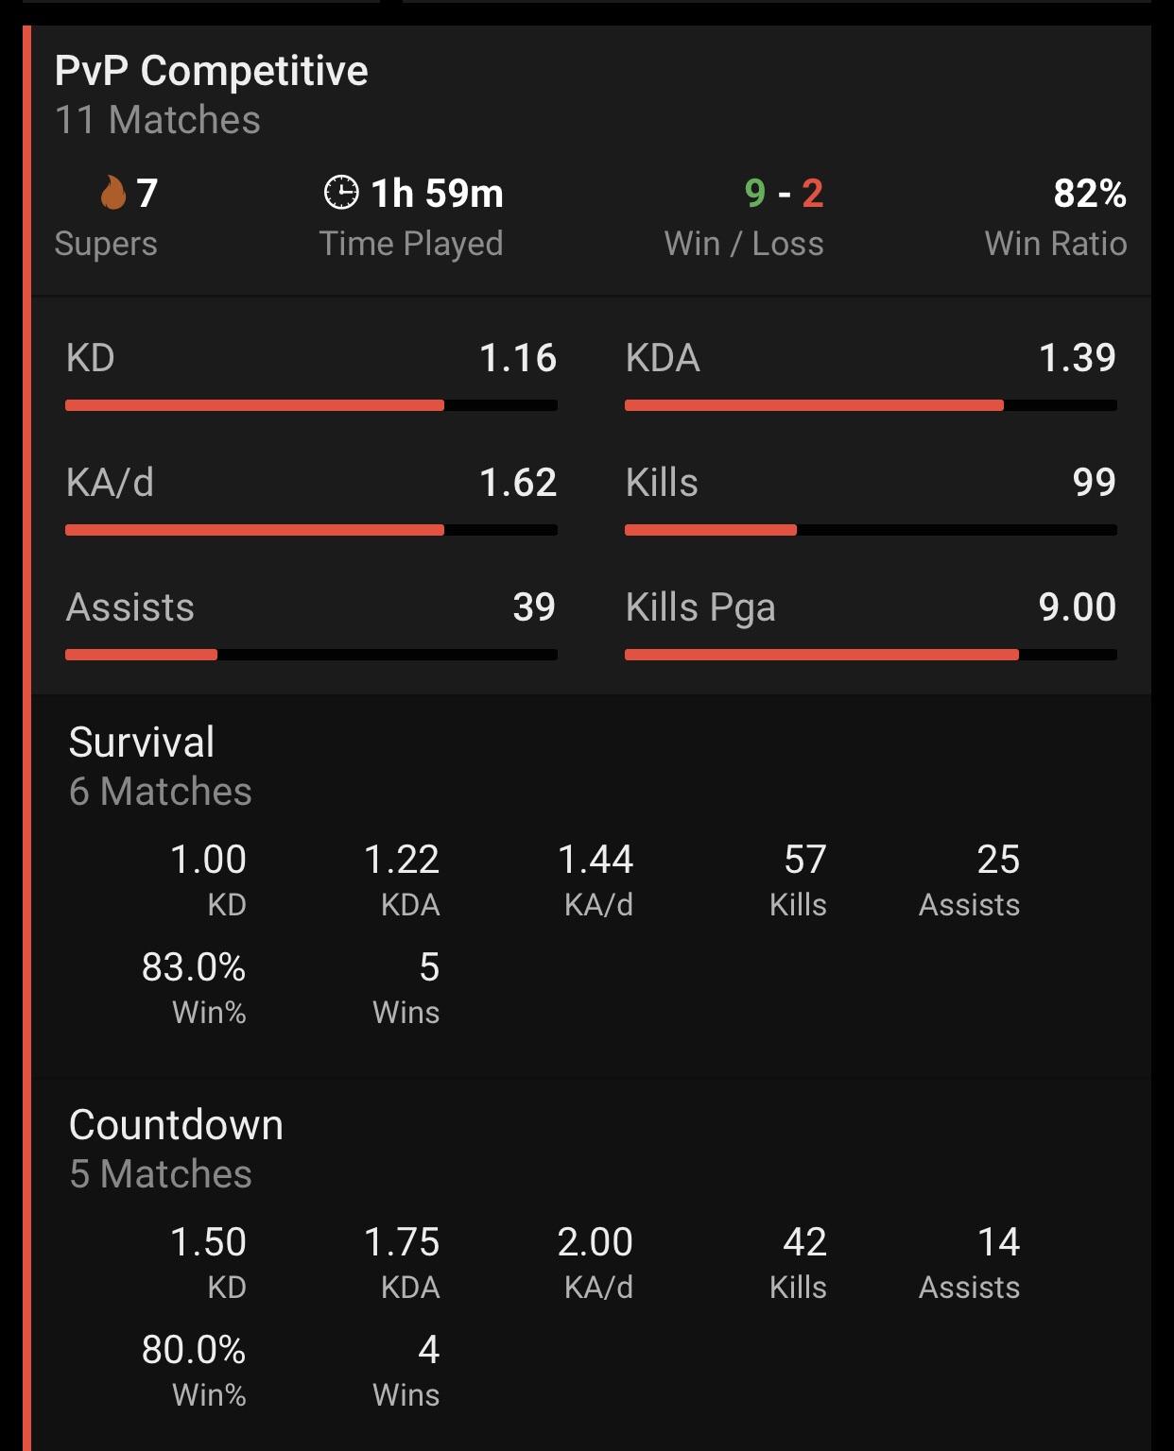Select the 83.0% Win% stat under Survival

(x=206, y=967)
